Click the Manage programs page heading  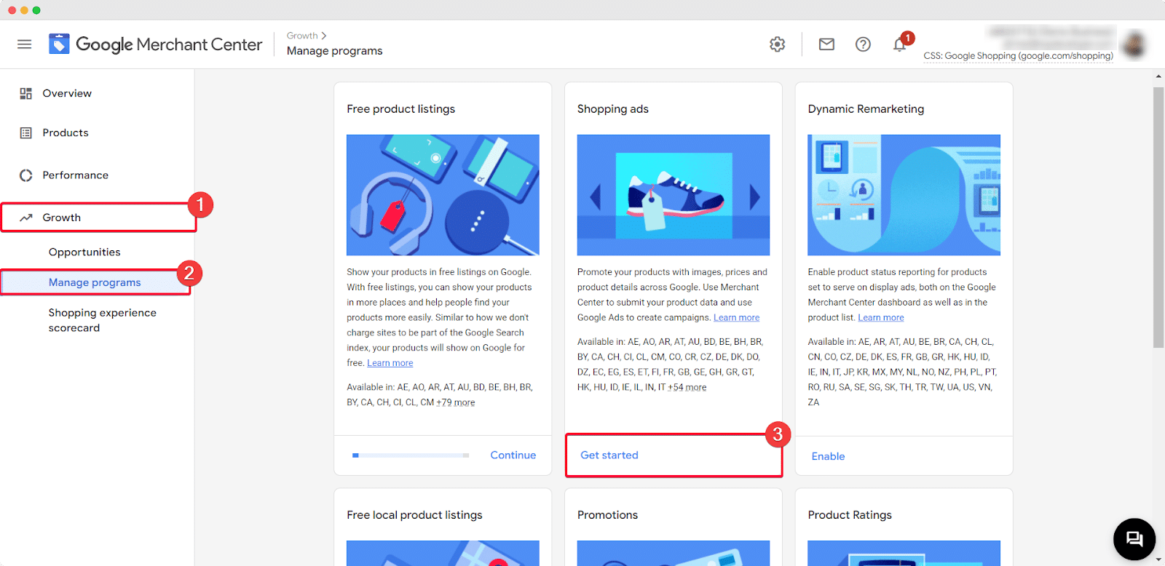[x=334, y=51]
